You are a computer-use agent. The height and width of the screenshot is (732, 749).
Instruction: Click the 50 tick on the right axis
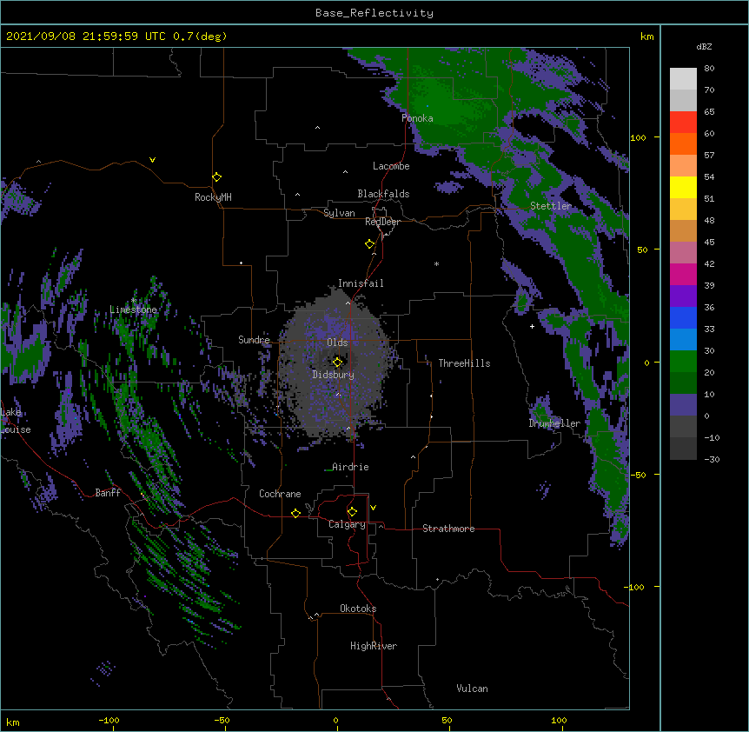[x=642, y=250]
